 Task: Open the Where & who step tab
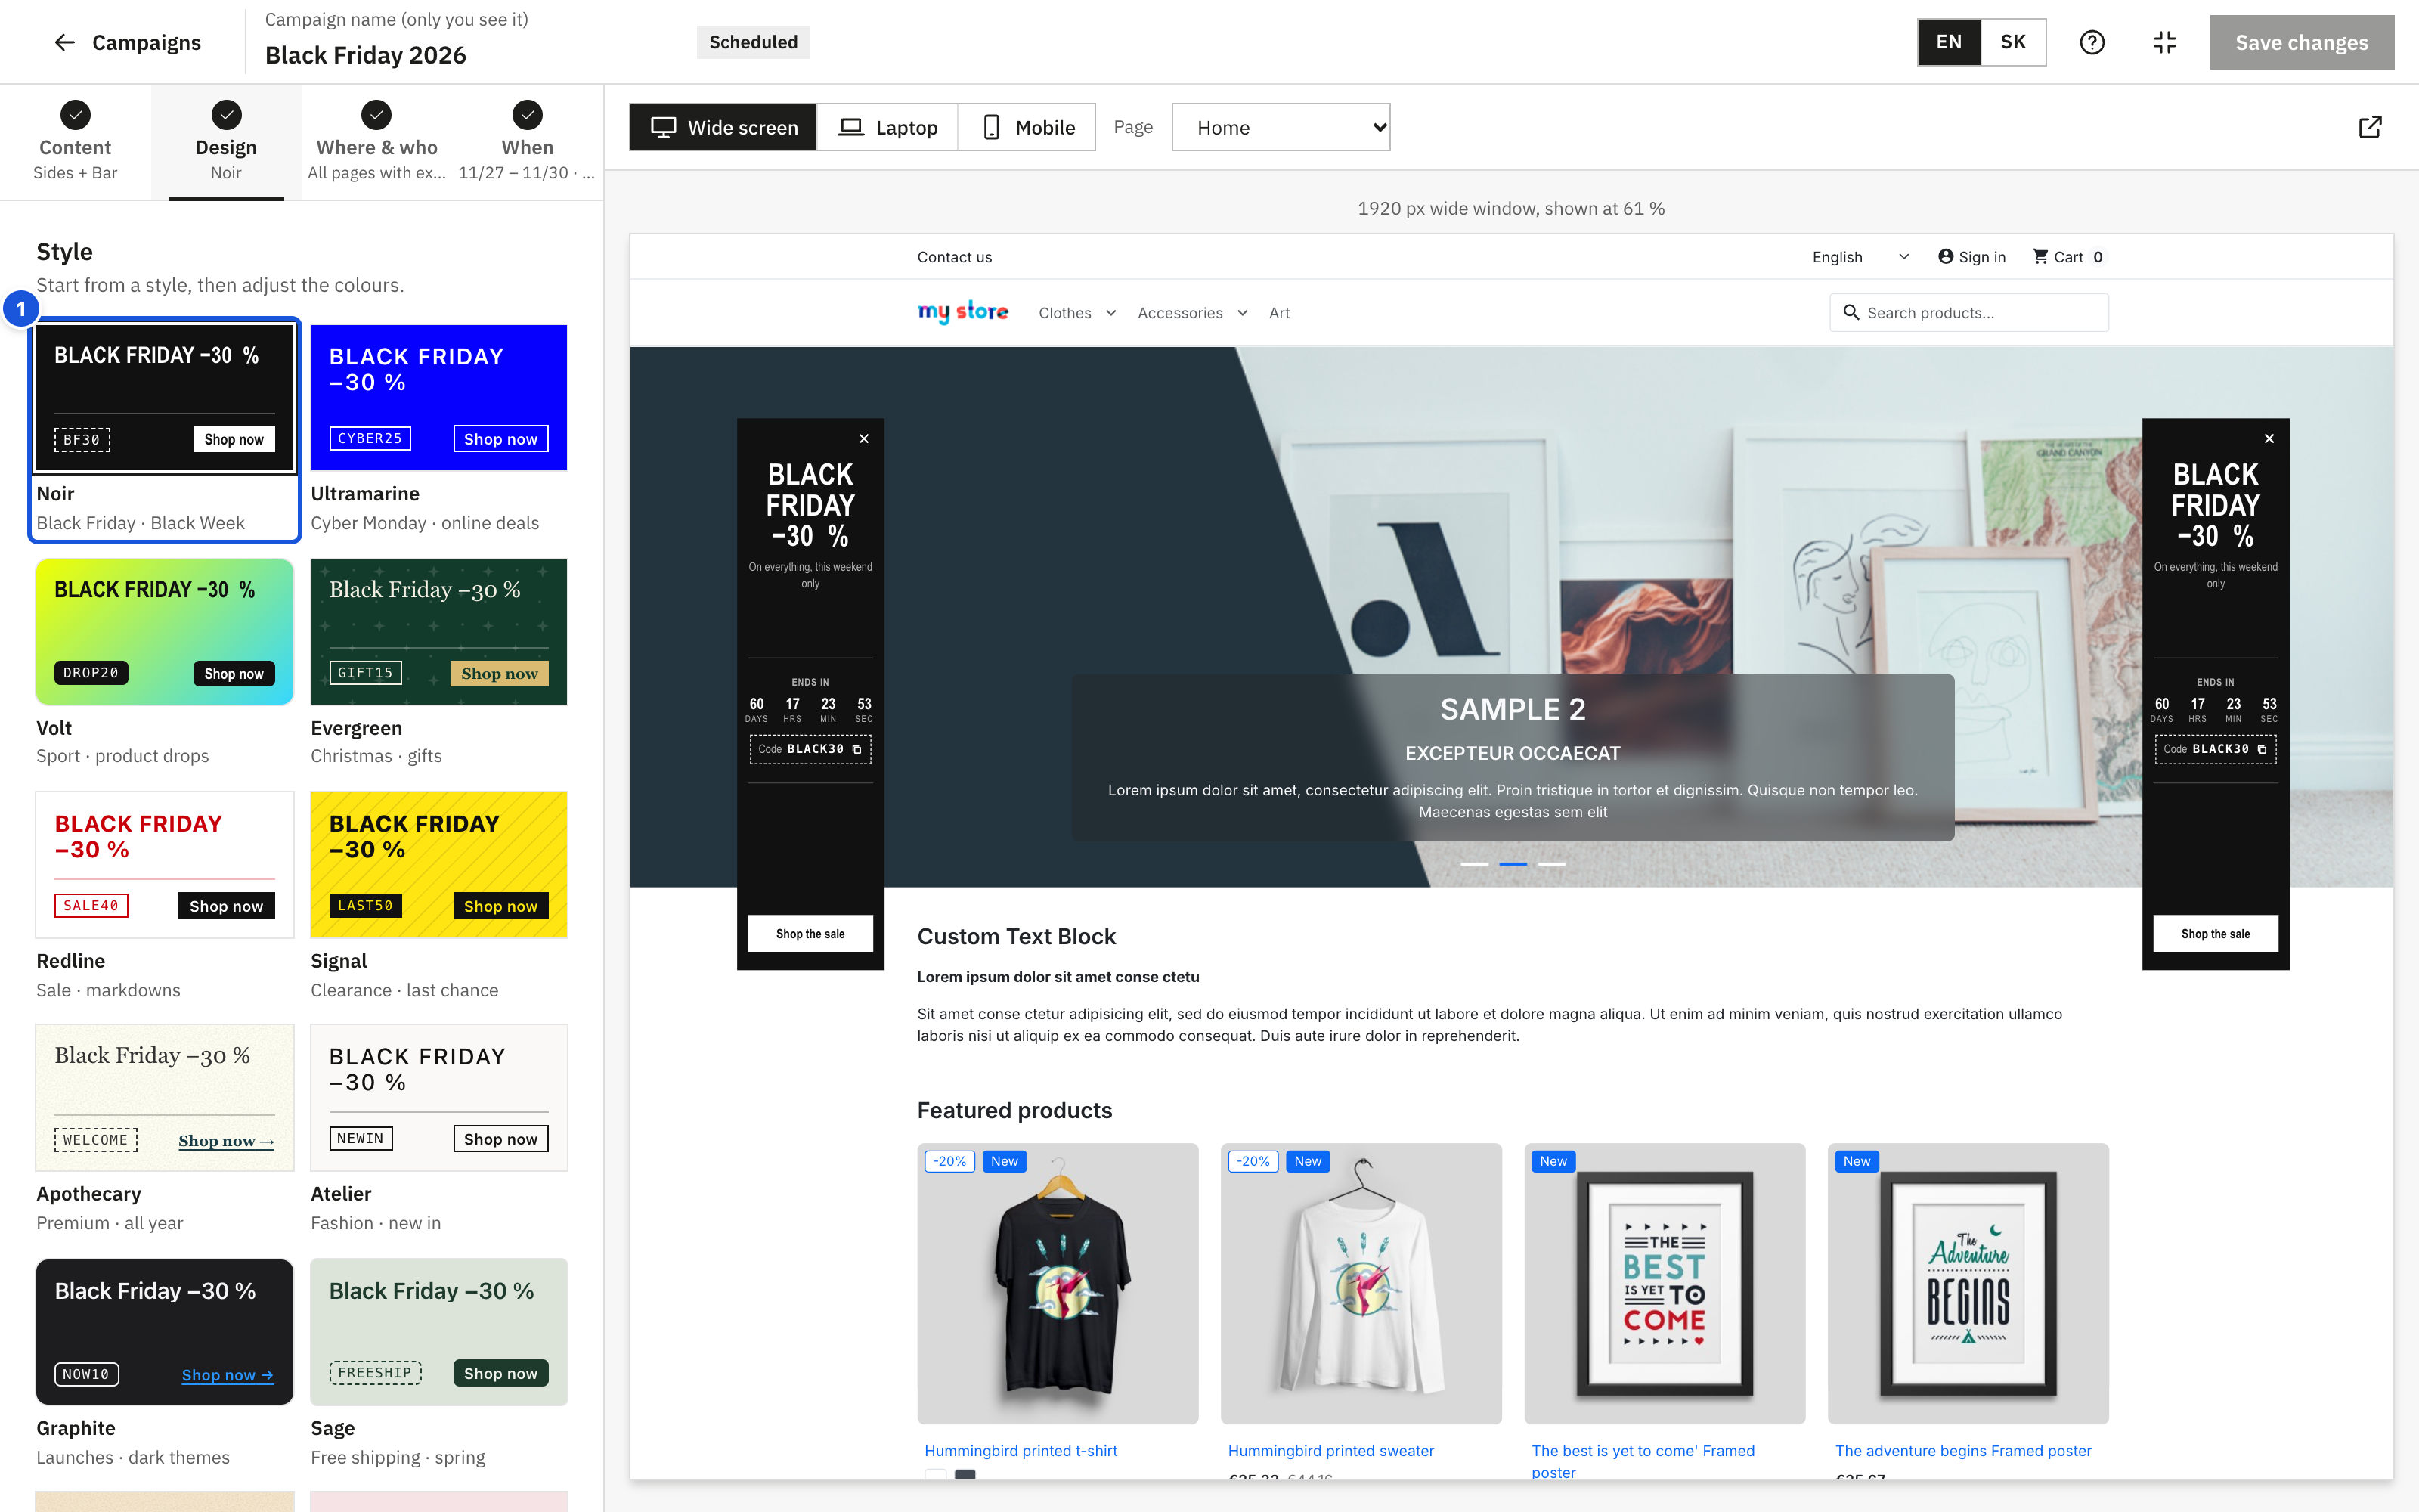[377, 142]
